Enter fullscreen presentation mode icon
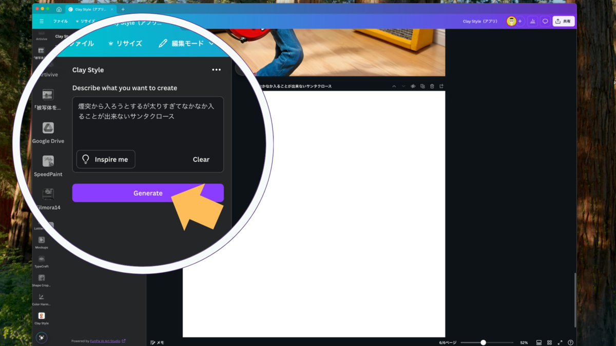Image resolution: width=616 pixels, height=346 pixels. (560, 342)
